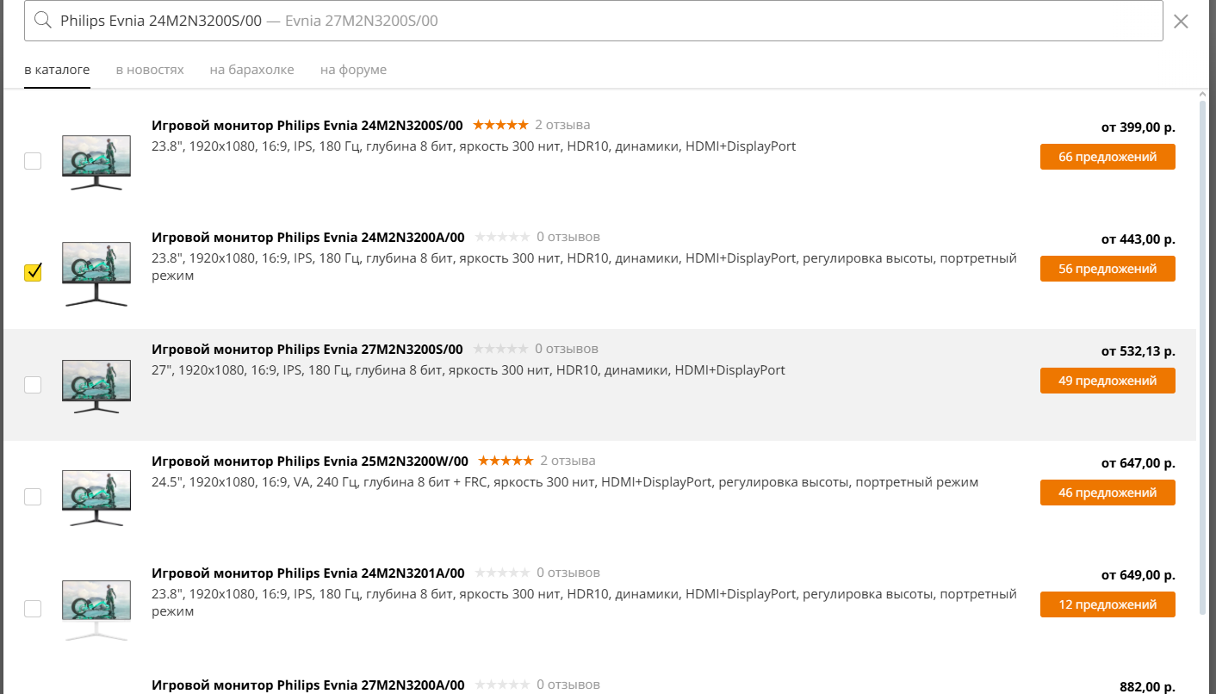This screenshot has height=694, width=1216.
Task: Close the search overlay with X
Action: [1181, 22]
